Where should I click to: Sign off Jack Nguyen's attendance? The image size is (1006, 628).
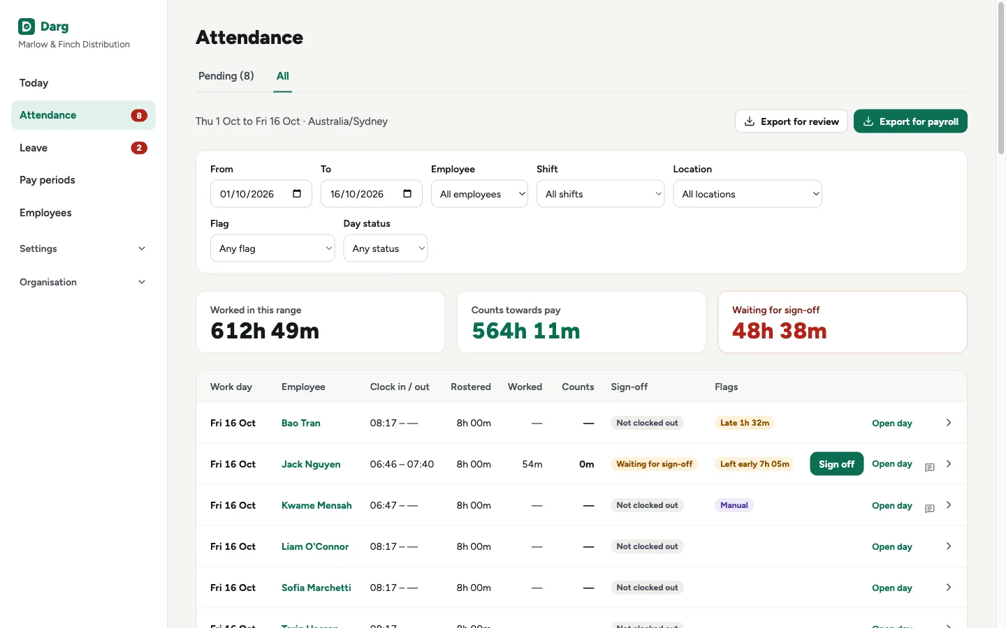tap(837, 464)
